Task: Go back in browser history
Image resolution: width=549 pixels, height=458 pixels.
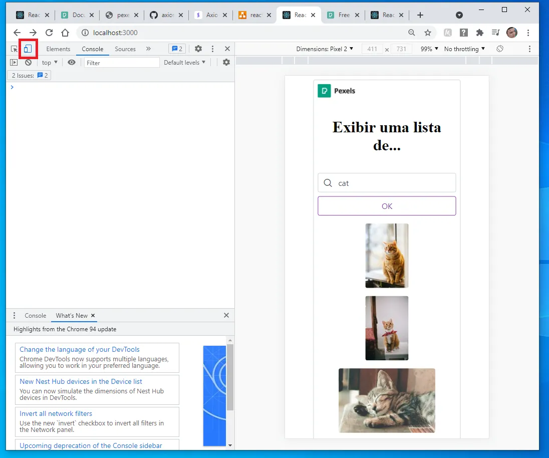Action: tap(17, 33)
